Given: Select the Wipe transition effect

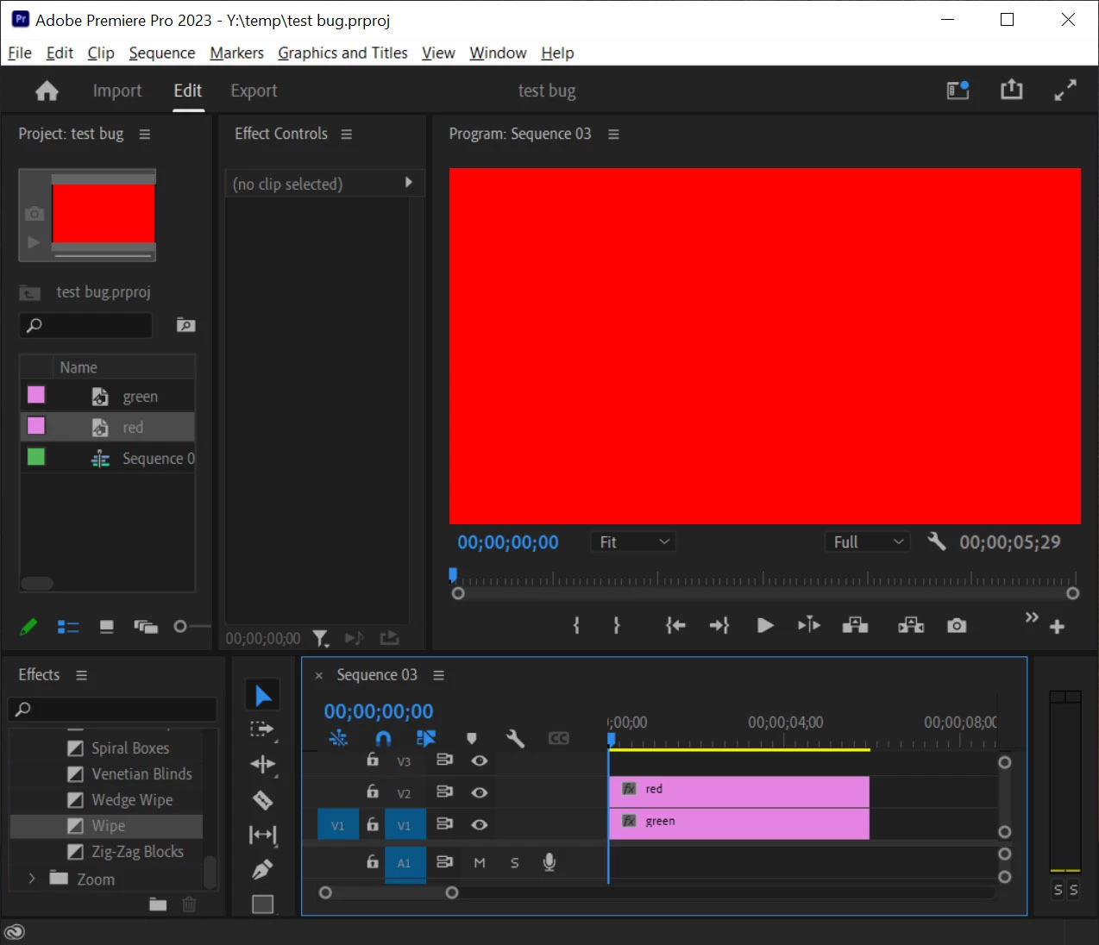Looking at the screenshot, I should 107,826.
